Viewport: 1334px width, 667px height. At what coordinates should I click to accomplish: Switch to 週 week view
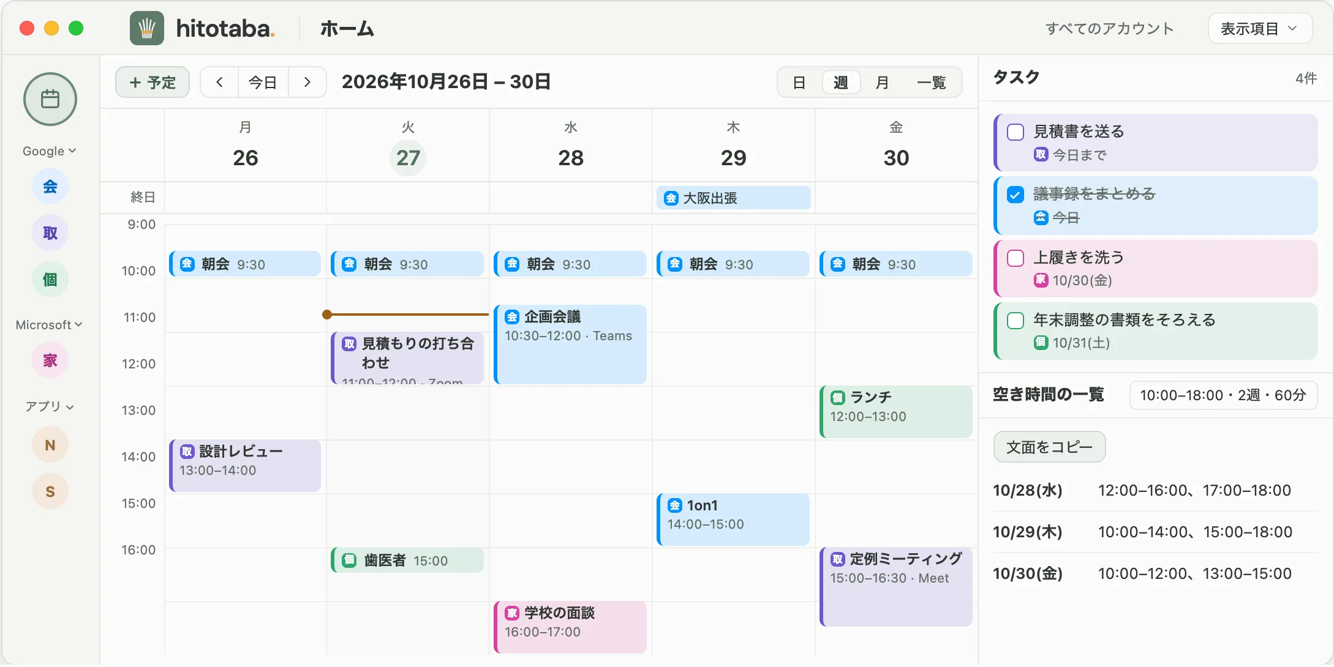pyautogui.click(x=841, y=83)
